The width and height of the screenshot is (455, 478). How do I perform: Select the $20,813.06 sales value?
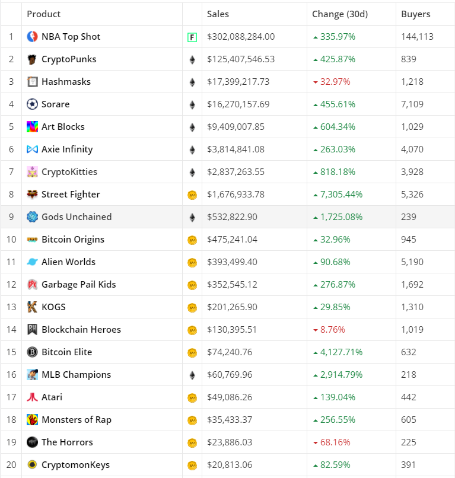230,465
